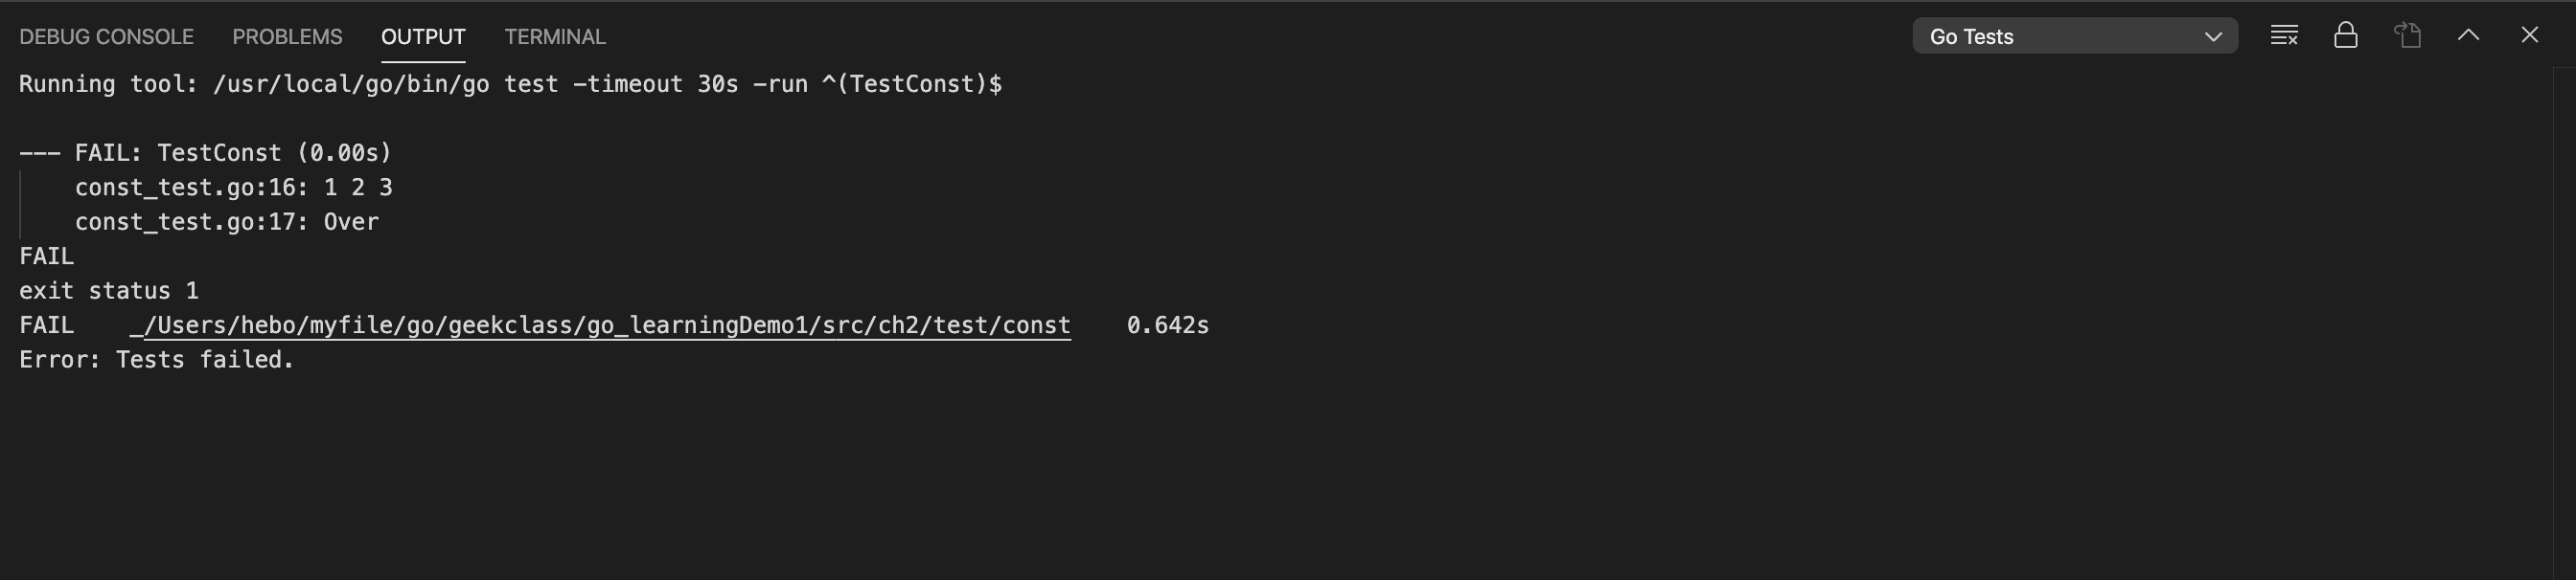Open the TERMINAL tab
The height and width of the screenshot is (580, 2576).
(555, 37)
